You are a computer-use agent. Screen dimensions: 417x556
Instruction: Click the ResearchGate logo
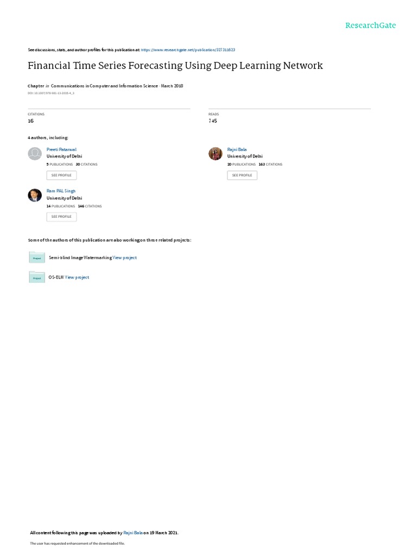tap(370, 26)
